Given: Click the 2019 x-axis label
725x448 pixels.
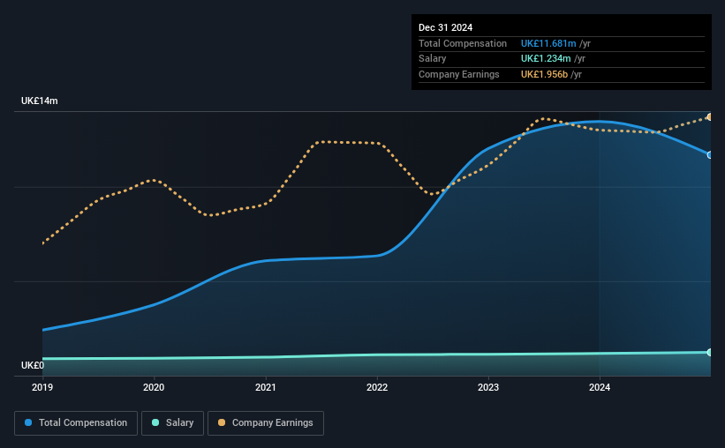Looking at the screenshot, I should coord(42,387).
